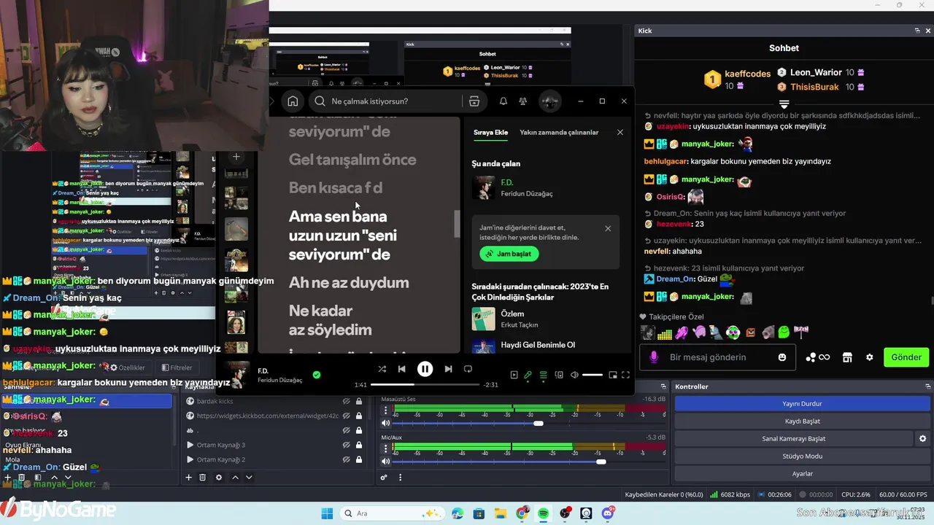Screen dimensions: 934x525
Task: Seek on Spotify song progress bar
Action: (x=425, y=384)
